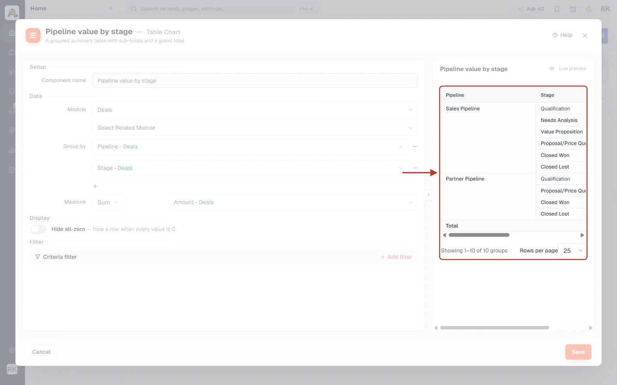The width and height of the screenshot is (617, 385).
Task: Click the Component name input field
Action: 255,81
